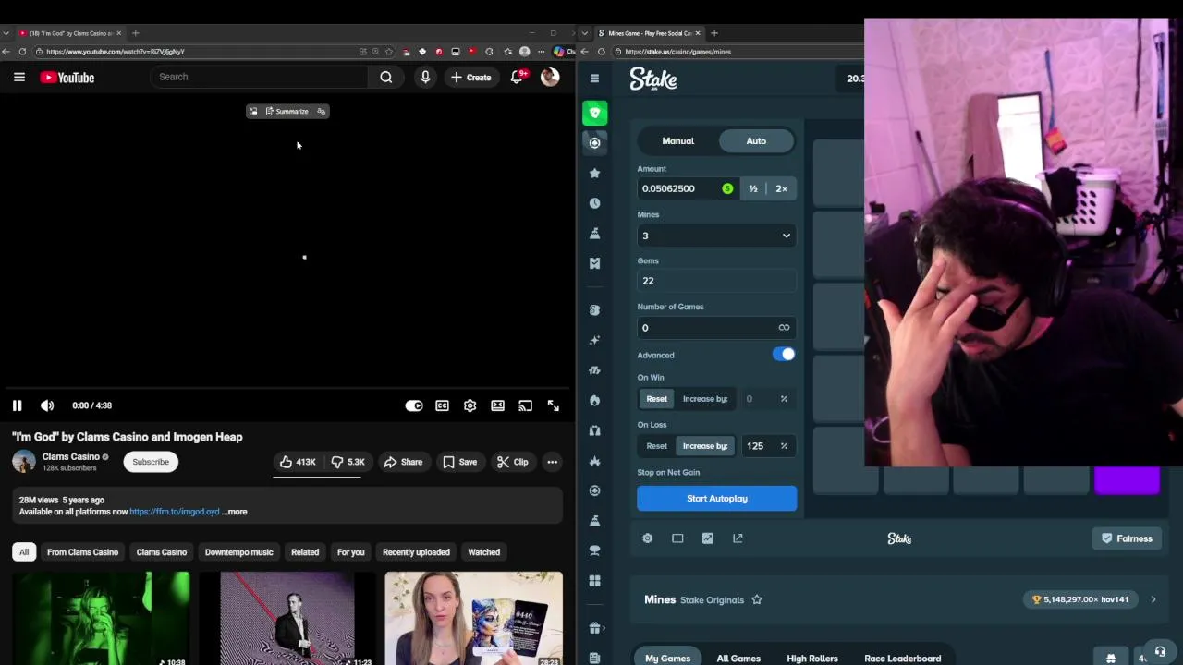Open the Fairness button
Image resolution: width=1183 pixels, height=665 pixels.
(1127, 538)
